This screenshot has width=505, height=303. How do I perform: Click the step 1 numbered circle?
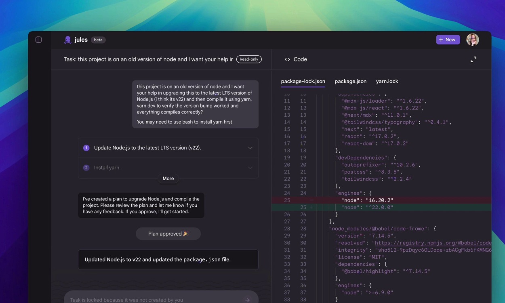point(86,148)
